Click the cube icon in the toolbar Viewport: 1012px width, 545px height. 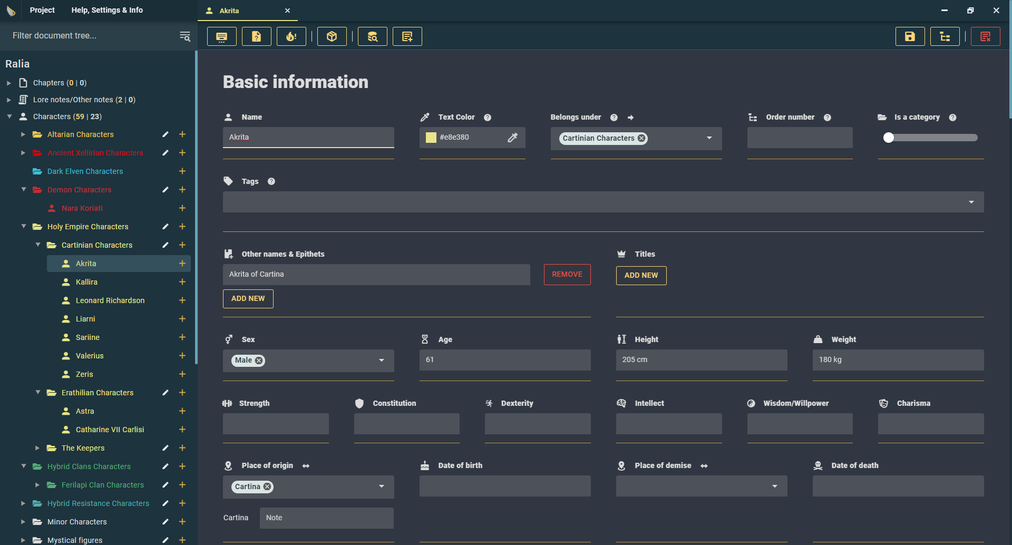tap(332, 36)
